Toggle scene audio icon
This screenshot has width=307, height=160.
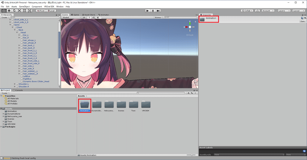[x=93, y=17]
